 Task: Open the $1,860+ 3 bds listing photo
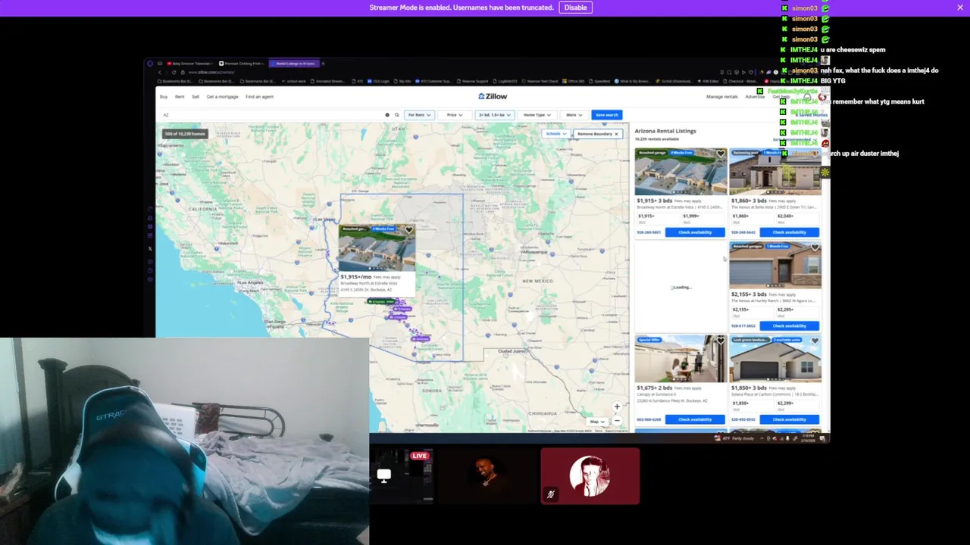click(x=774, y=172)
